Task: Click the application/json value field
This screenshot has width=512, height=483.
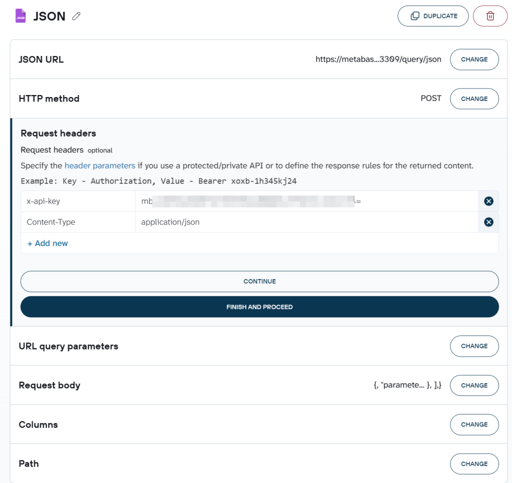Action: (307, 222)
